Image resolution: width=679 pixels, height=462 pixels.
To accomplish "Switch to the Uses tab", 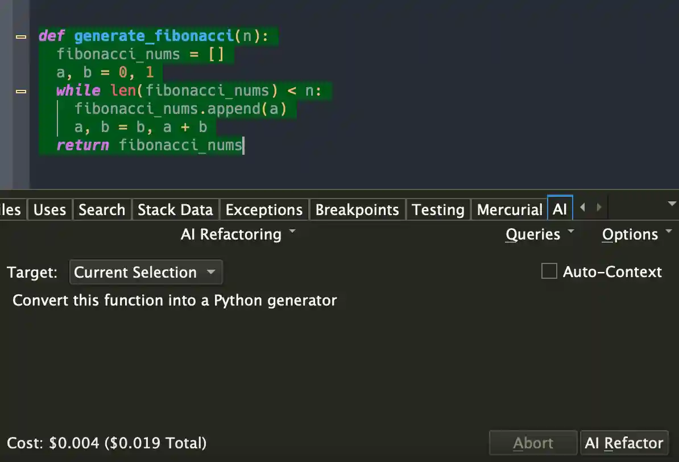I will click(x=49, y=209).
